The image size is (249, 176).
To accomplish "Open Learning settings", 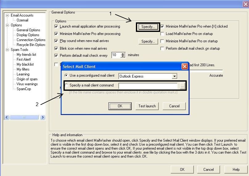I will coord(23,74).
